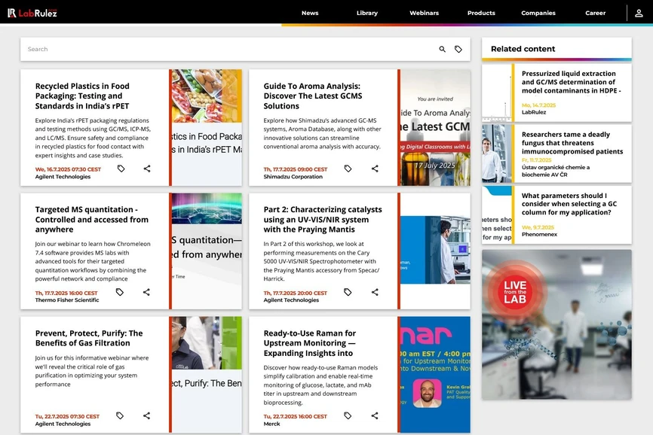Click the lab scientist image on catalysts card
Screen dimensions: 653x435
(x=435, y=250)
